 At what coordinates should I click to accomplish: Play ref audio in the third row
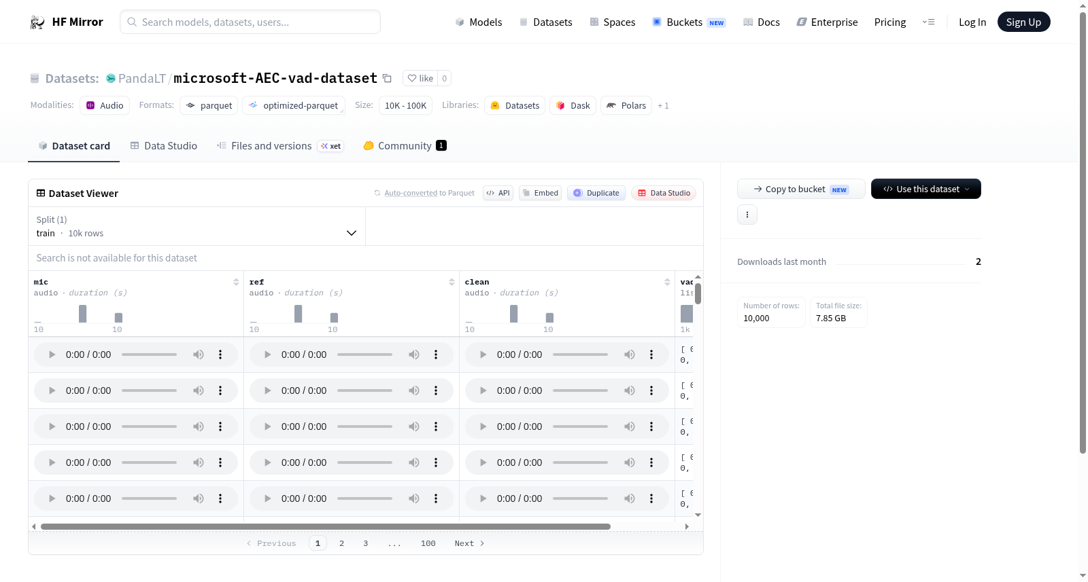point(267,426)
